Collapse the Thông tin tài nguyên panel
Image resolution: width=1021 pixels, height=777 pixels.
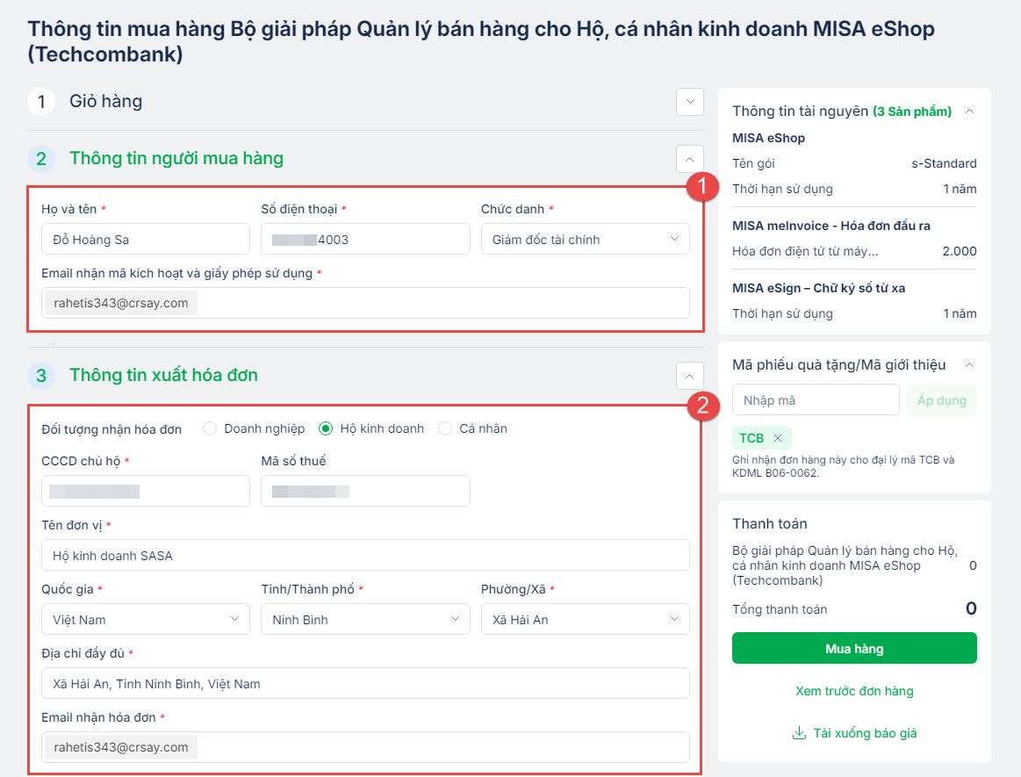tap(969, 112)
